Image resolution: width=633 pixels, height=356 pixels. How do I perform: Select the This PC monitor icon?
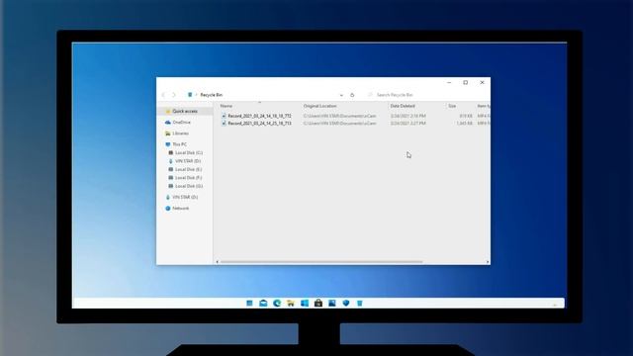click(168, 144)
